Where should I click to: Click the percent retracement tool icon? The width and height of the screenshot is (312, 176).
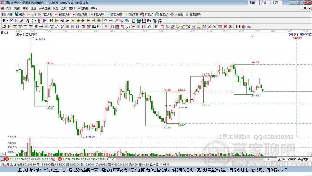pos(167,26)
